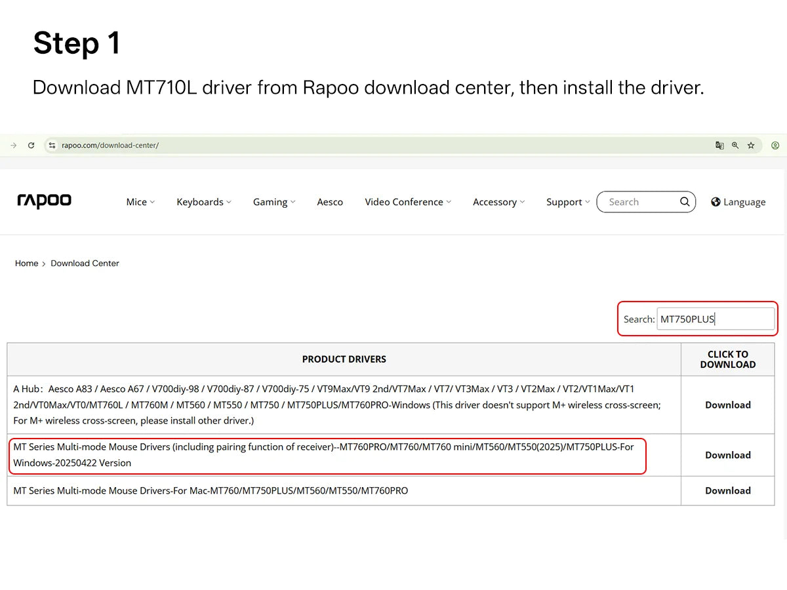
Task: Select MT Series Windows-20250422 Version driver text
Action: coord(324,455)
